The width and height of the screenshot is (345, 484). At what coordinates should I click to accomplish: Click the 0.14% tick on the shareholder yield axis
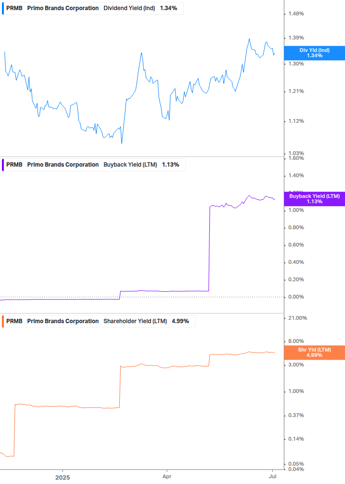(296, 439)
